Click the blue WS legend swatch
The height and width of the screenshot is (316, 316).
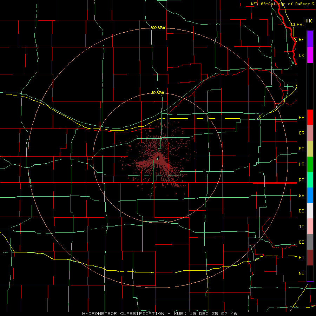click(x=310, y=195)
